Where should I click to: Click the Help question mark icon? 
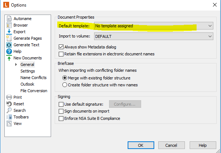click(x=9, y=51)
